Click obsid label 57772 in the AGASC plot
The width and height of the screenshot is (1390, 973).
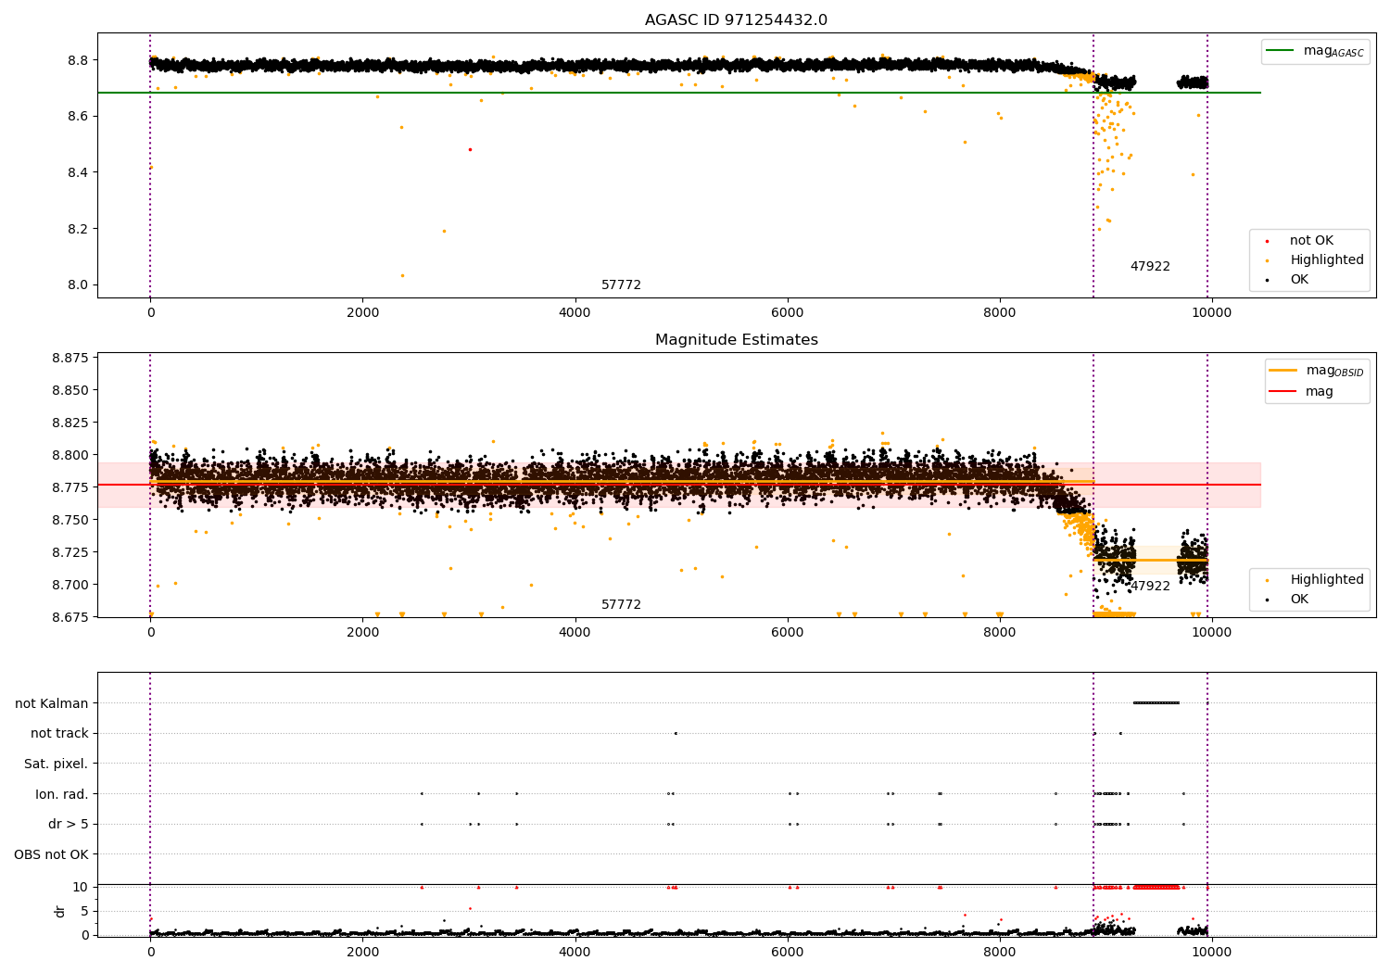pyautogui.click(x=621, y=285)
